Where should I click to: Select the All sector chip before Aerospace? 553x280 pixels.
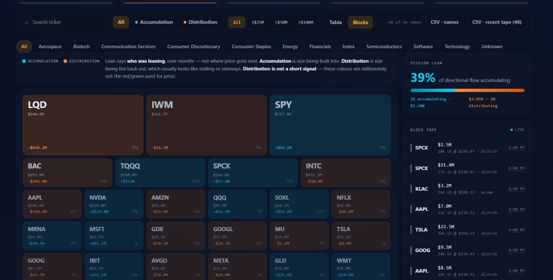click(24, 46)
